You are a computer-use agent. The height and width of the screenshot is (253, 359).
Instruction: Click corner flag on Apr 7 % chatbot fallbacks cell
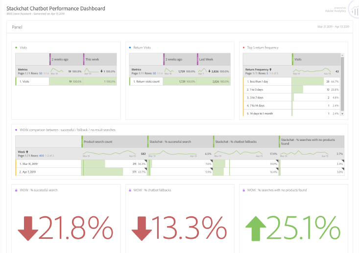277,169
